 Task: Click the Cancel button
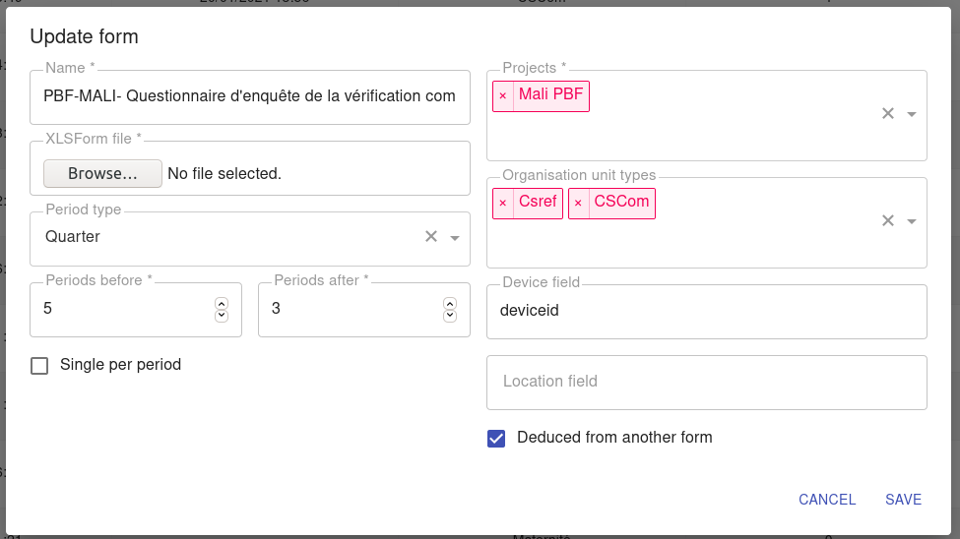(x=827, y=500)
